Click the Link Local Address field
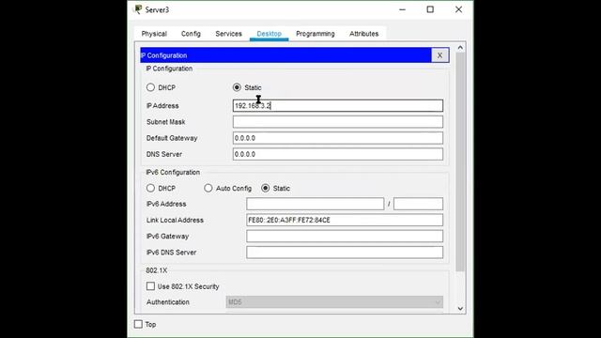 pyautogui.click(x=345, y=220)
